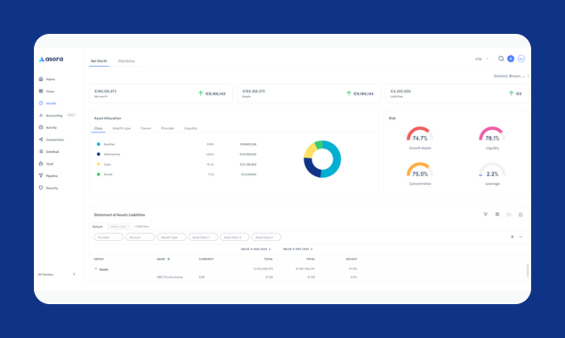Click the refresh icon in statement panel
This screenshot has height=338, width=565.
pos(509,214)
